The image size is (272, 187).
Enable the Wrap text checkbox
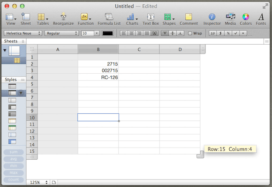[x=190, y=33]
